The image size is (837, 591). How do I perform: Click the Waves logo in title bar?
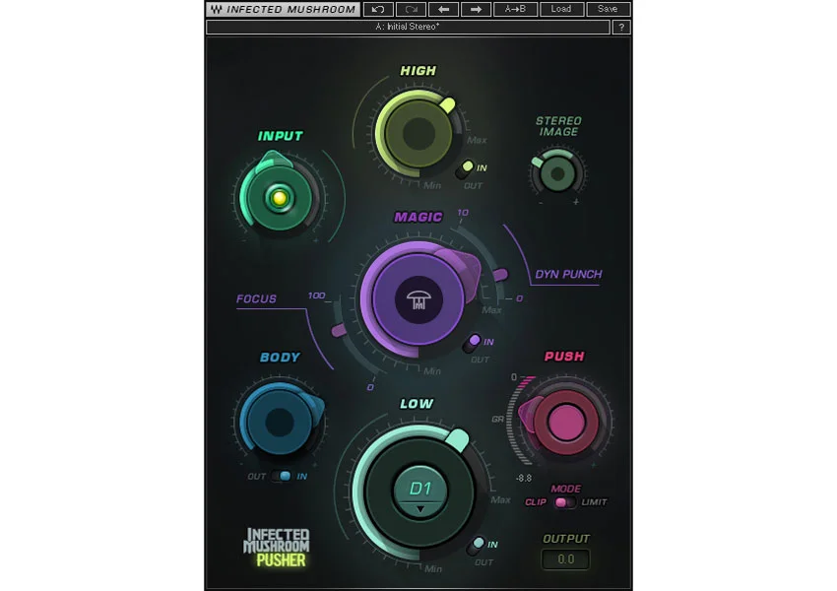(x=216, y=9)
